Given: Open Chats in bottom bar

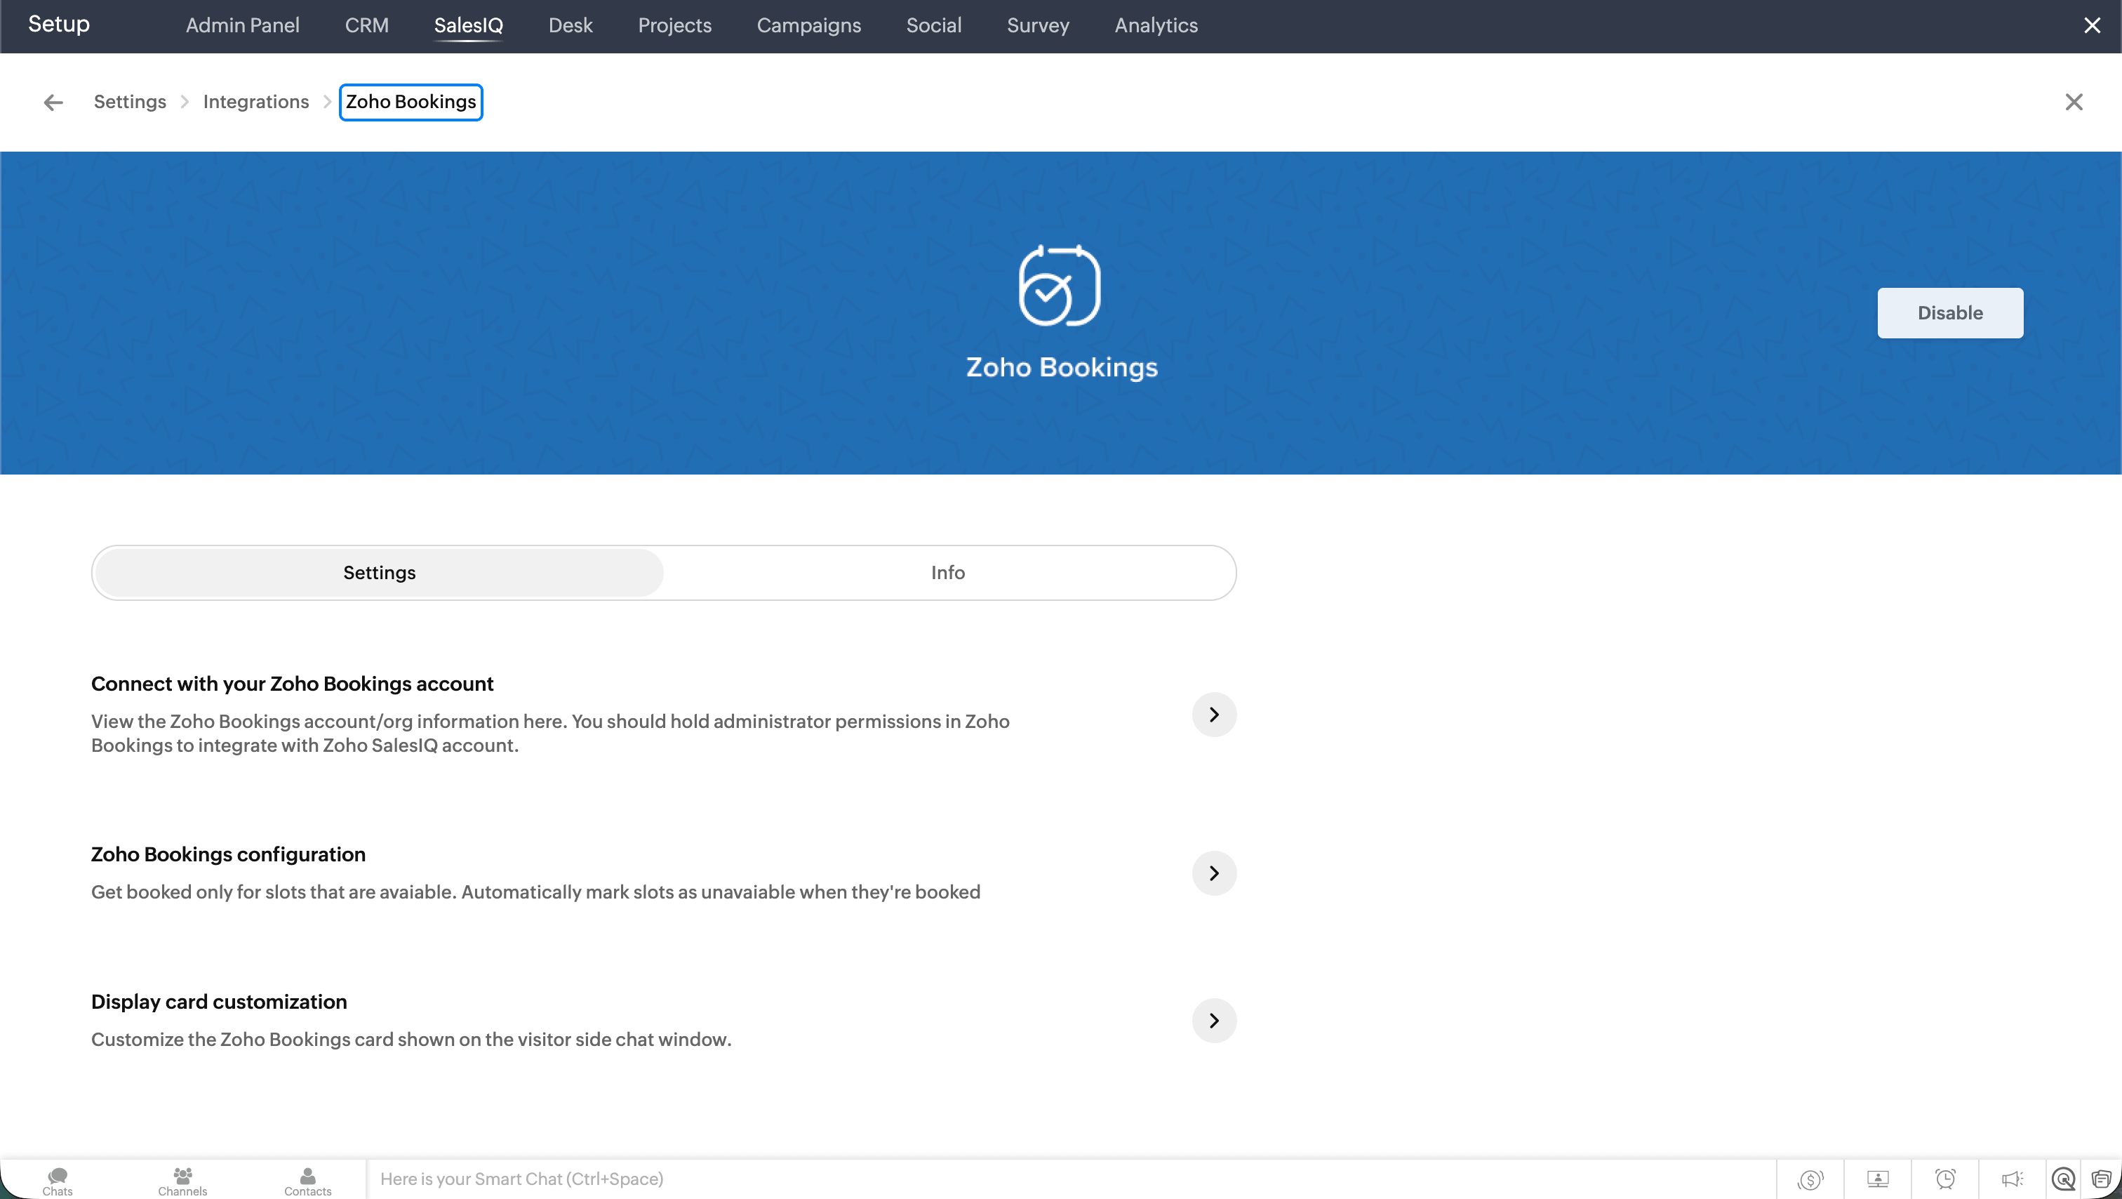Looking at the screenshot, I should pyautogui.click(x=58, y=1181).
